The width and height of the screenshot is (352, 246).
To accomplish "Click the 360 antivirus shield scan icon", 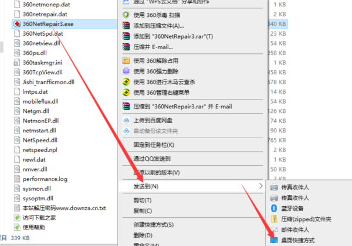I will pos(126,15).
